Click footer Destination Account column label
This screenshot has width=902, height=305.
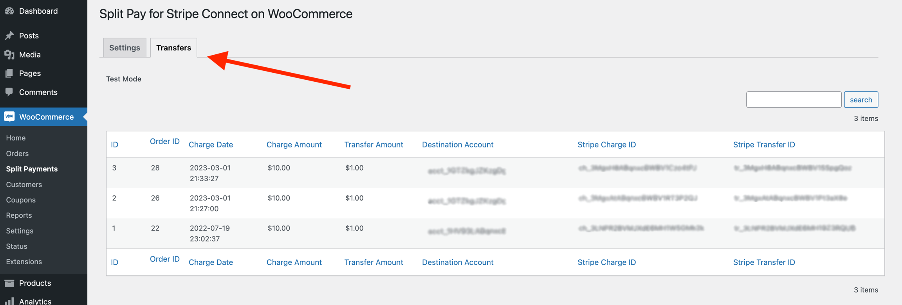[x=458, y=262]
